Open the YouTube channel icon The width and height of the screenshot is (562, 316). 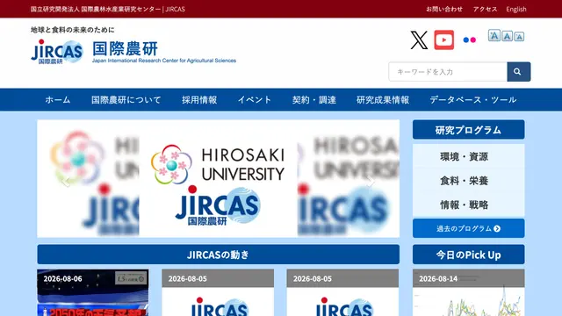[444, 39]
